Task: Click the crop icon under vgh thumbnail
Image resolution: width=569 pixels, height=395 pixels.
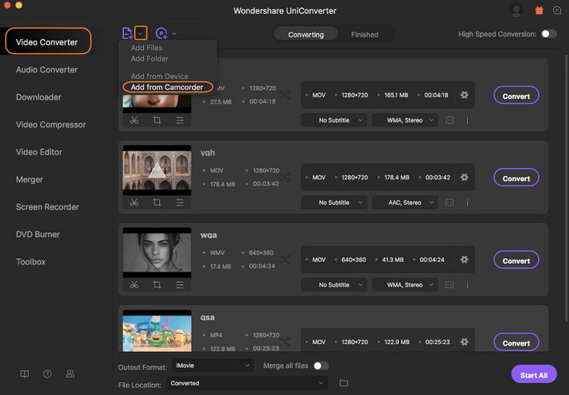Action: [x=157, y=202]
